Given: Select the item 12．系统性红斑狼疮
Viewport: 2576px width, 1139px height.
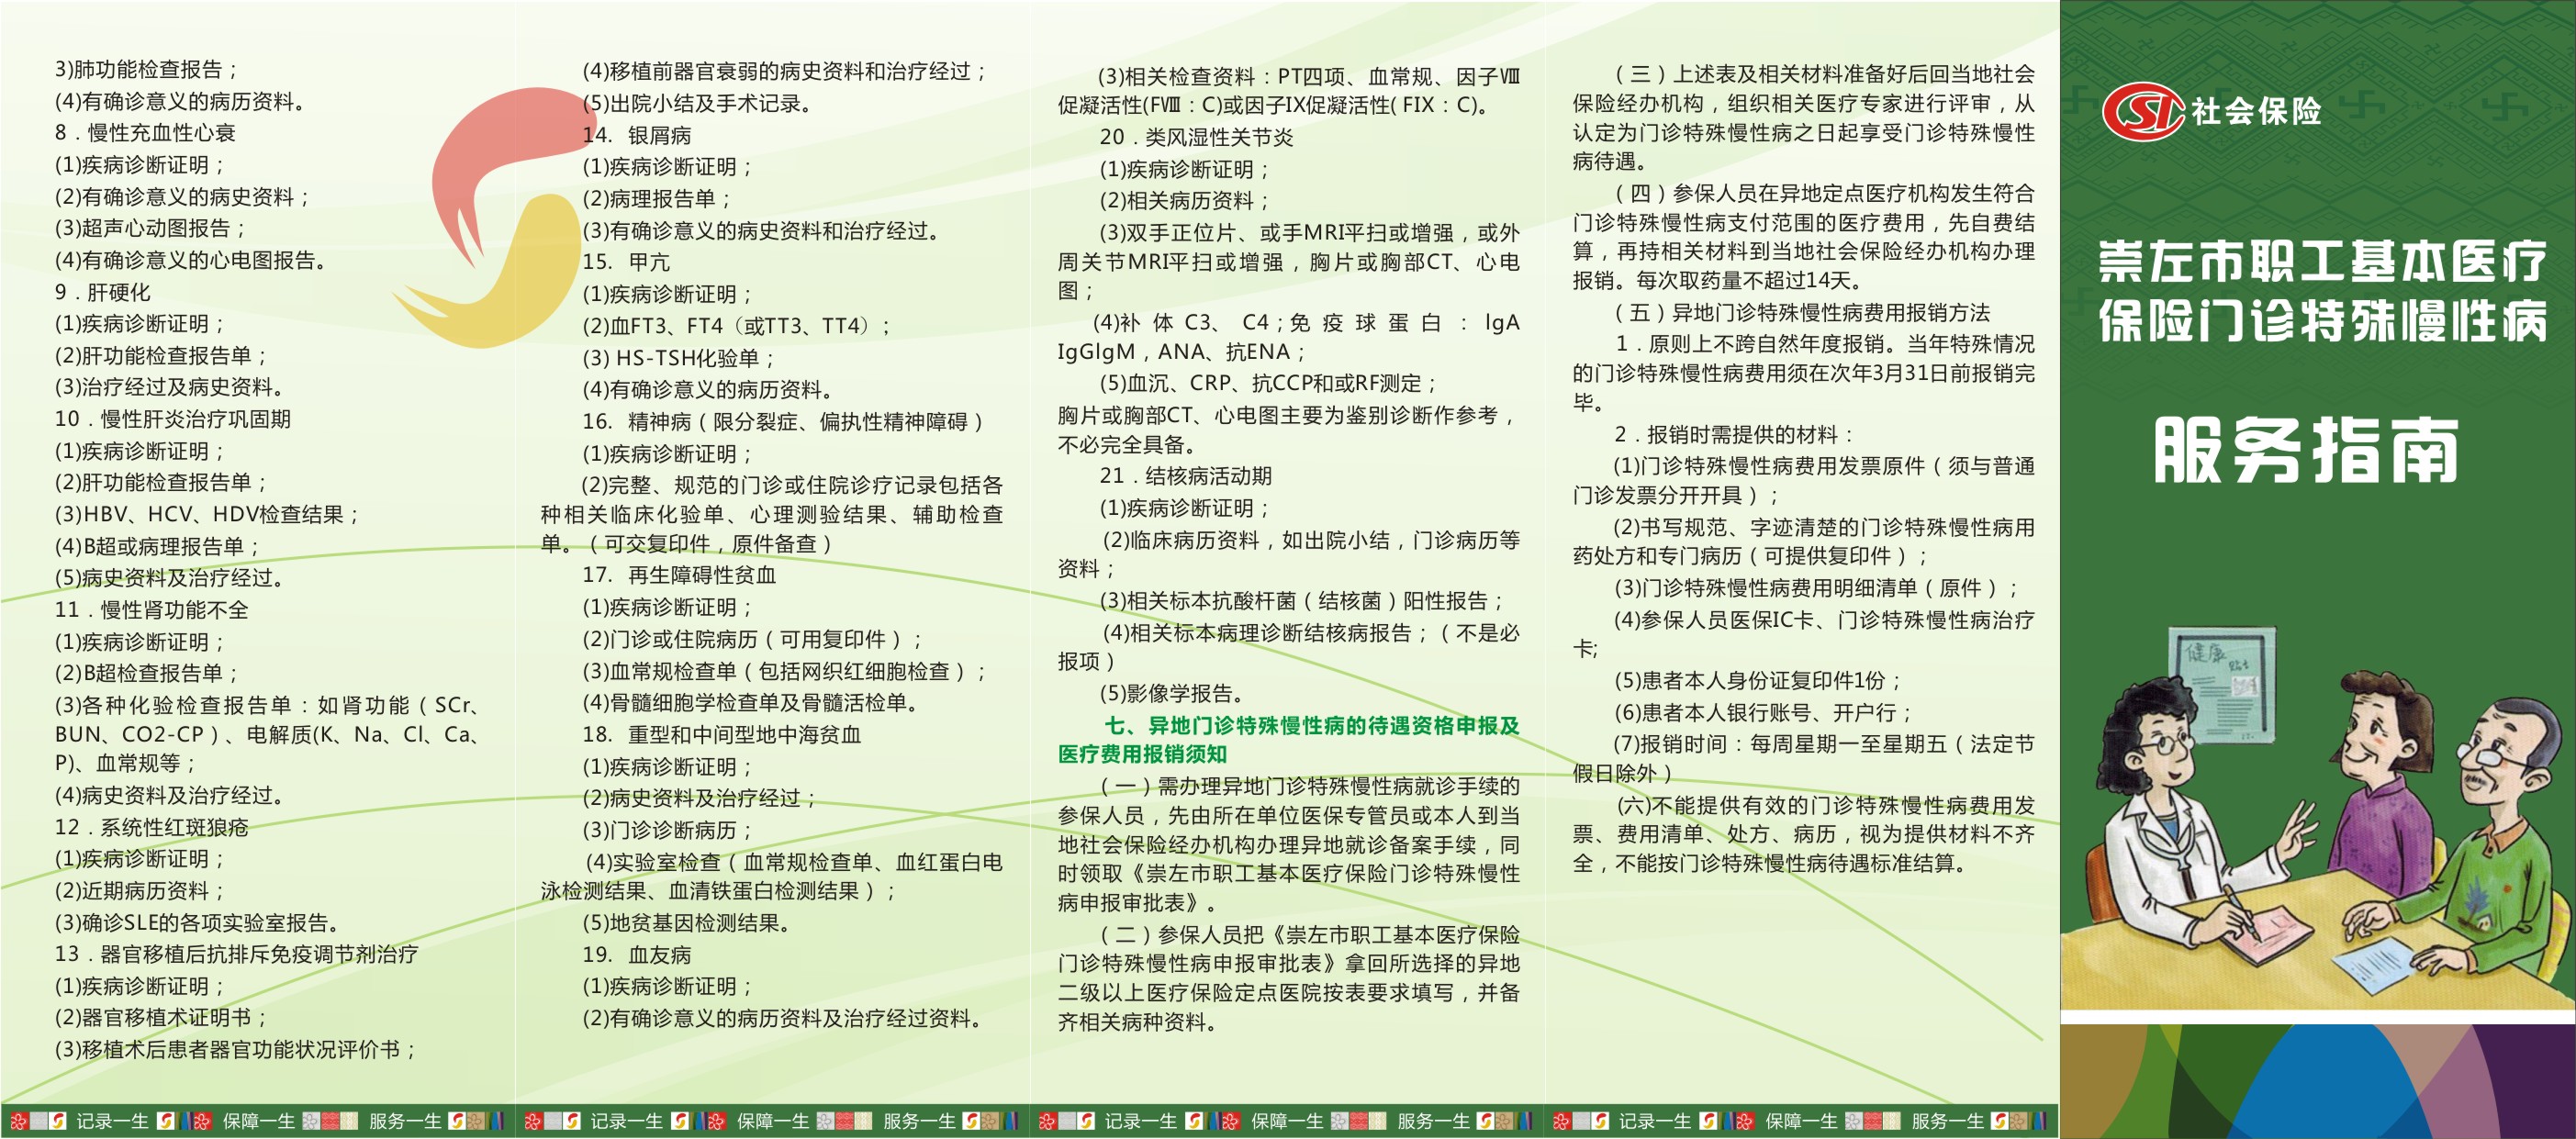Looking at the screenshot, I should (152, 827).
